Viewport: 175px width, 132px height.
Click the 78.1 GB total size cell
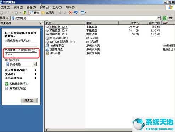coord(134,31)
